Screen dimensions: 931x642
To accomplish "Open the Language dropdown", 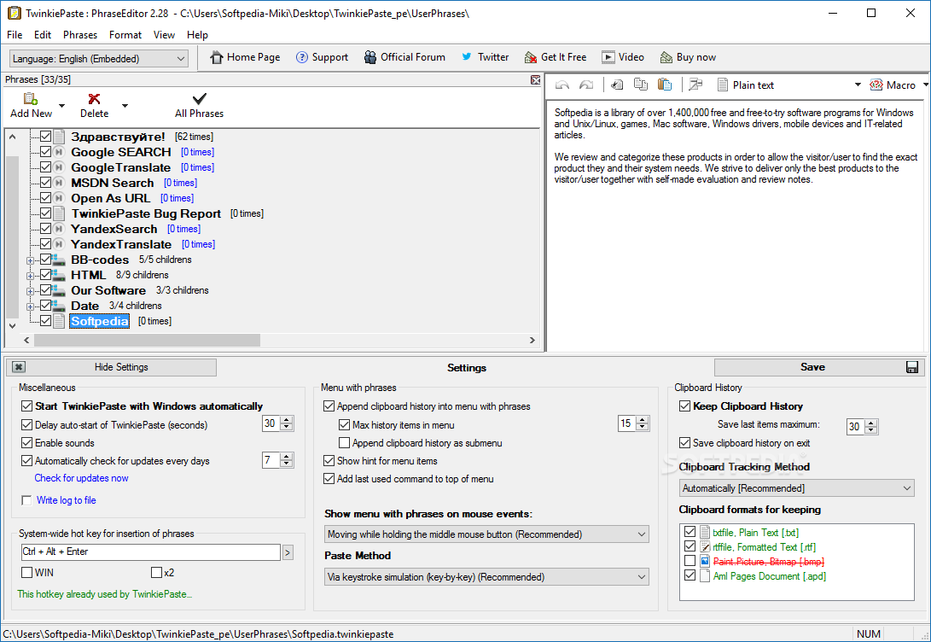I will pyautogui.click(x=99, y=58).
